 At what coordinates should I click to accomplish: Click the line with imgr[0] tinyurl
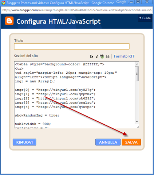55,90
